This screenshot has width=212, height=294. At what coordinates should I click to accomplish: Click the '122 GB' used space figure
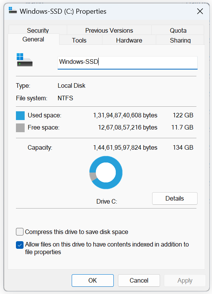pos(183,115)
